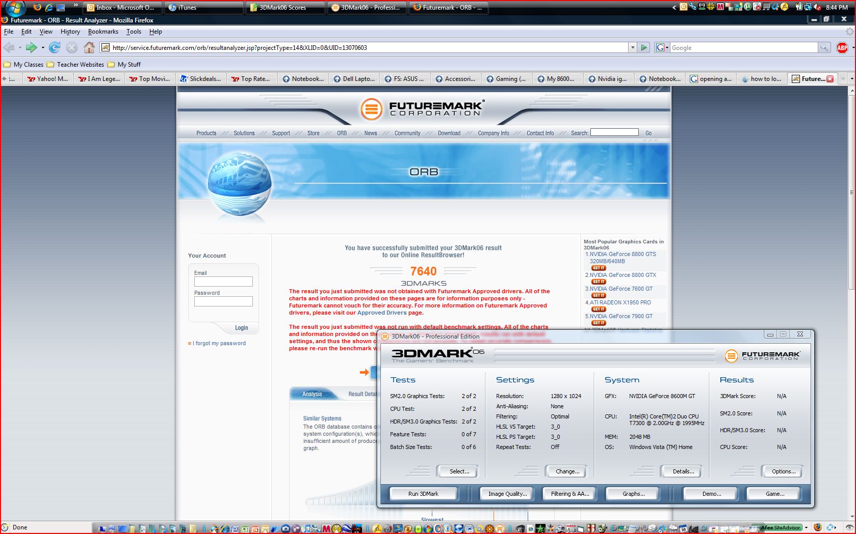Click the Futuremark orange logo
The width and height of the screenshot is (856, 534).
[x=371, y=109]
